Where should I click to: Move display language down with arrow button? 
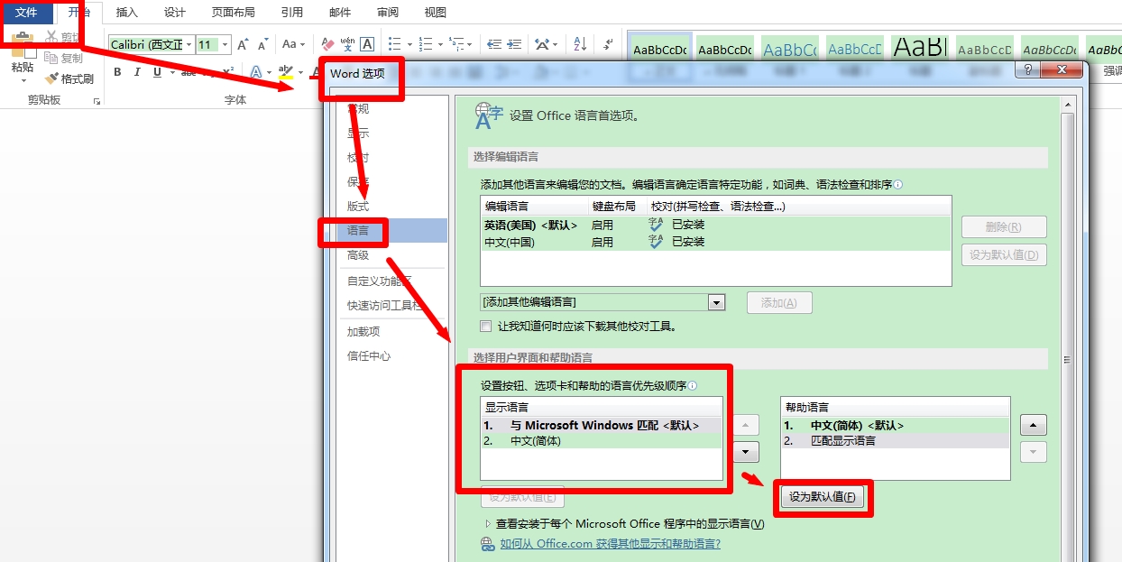[747, 451]
